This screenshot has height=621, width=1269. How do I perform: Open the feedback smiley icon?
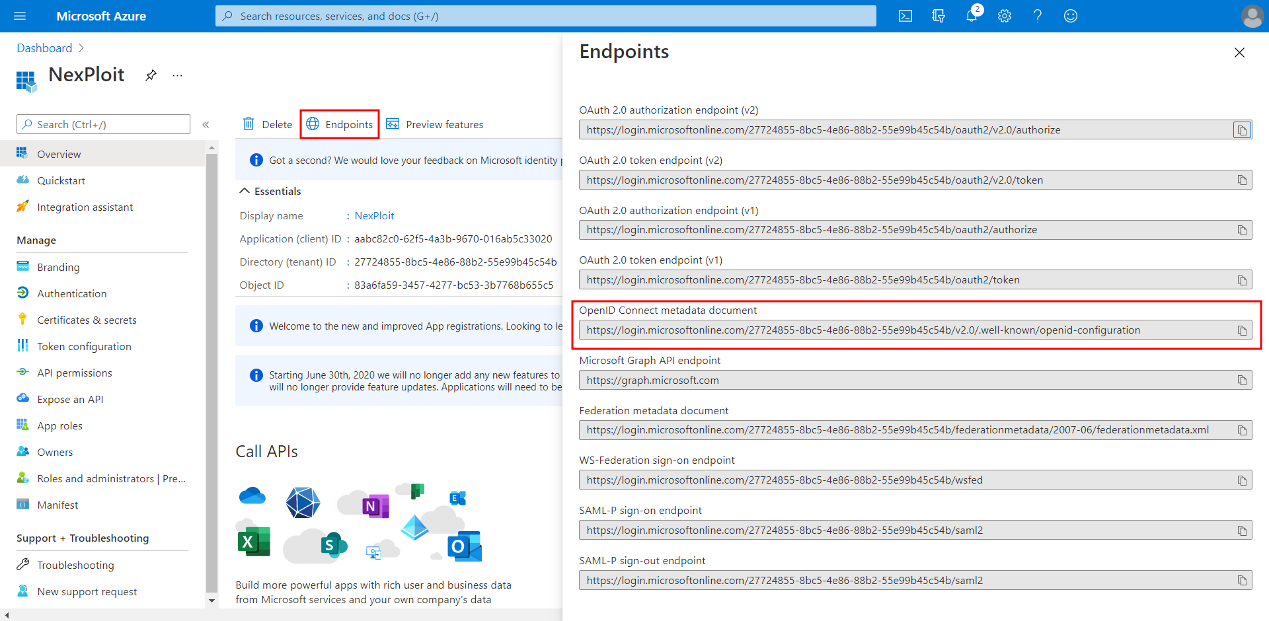tap(1071, 16)
